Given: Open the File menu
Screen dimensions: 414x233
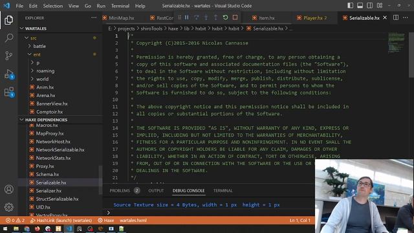Looking at the screenshot, I should (x=19, y=6).
